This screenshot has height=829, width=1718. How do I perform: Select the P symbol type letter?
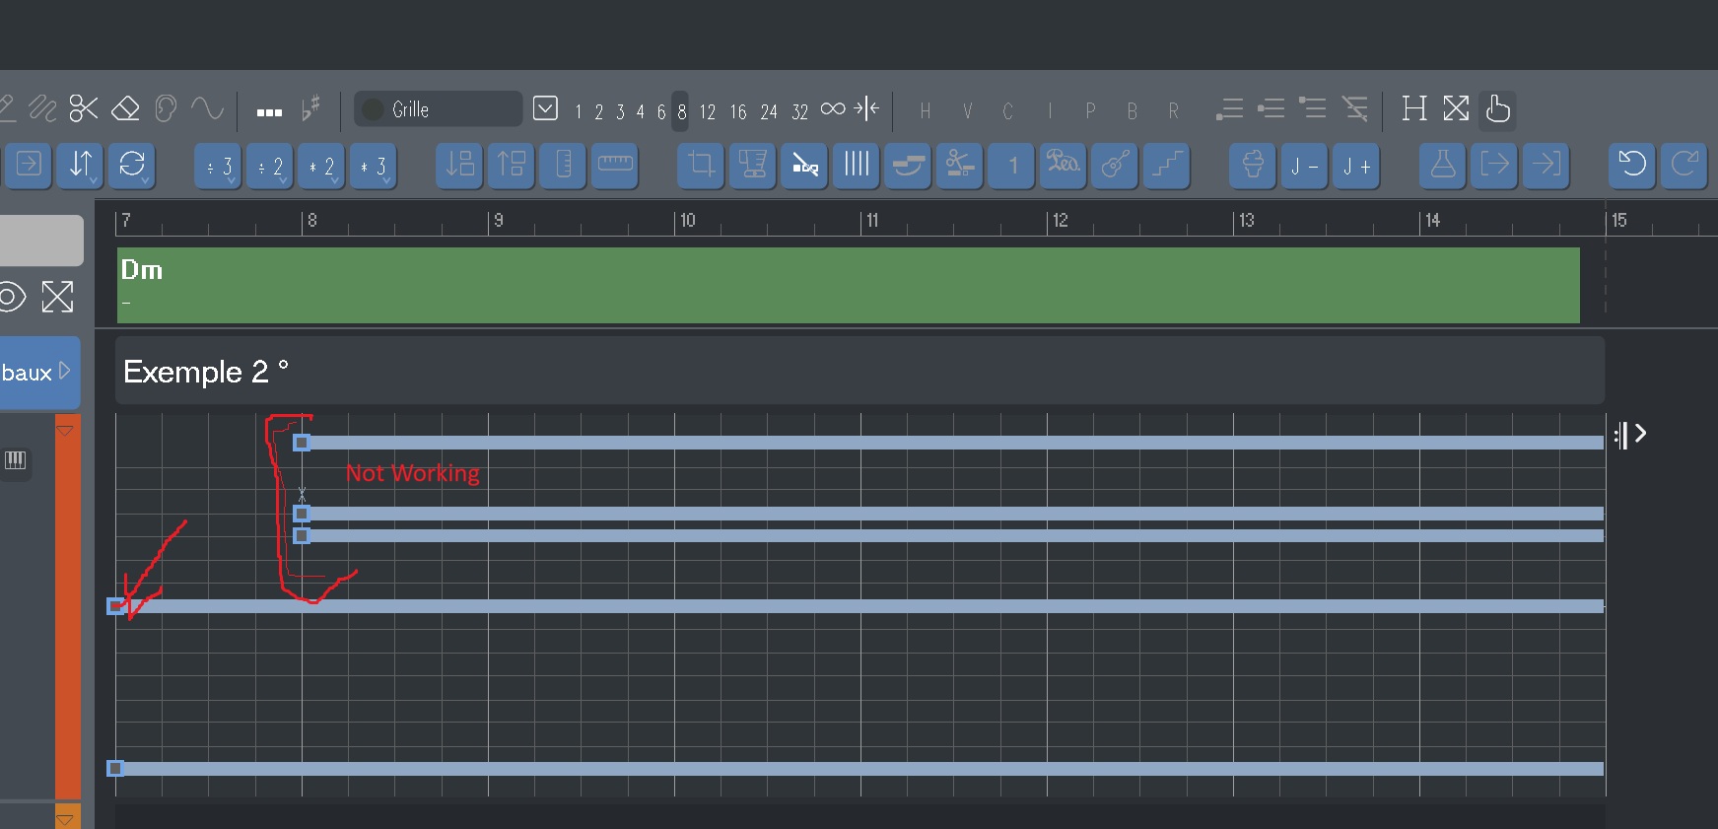(x=1090, y=111)
